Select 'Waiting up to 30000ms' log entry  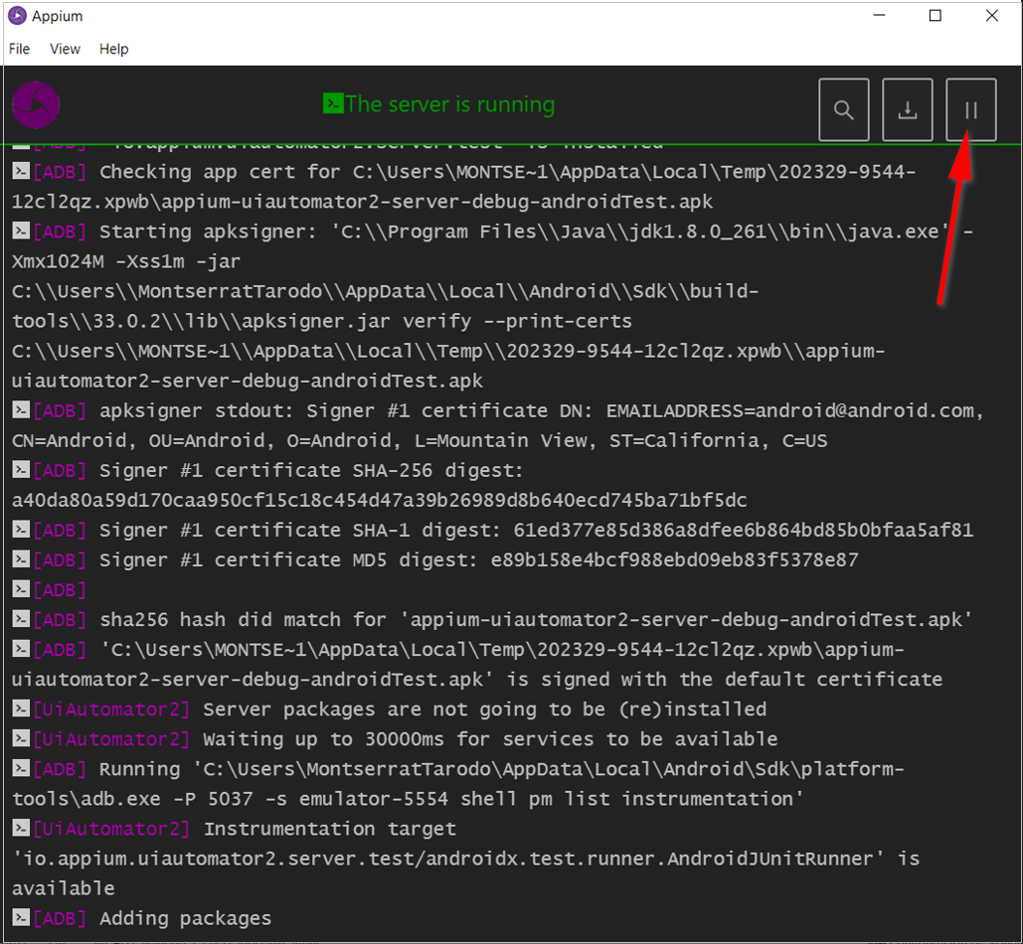click(x=489, y=739)
